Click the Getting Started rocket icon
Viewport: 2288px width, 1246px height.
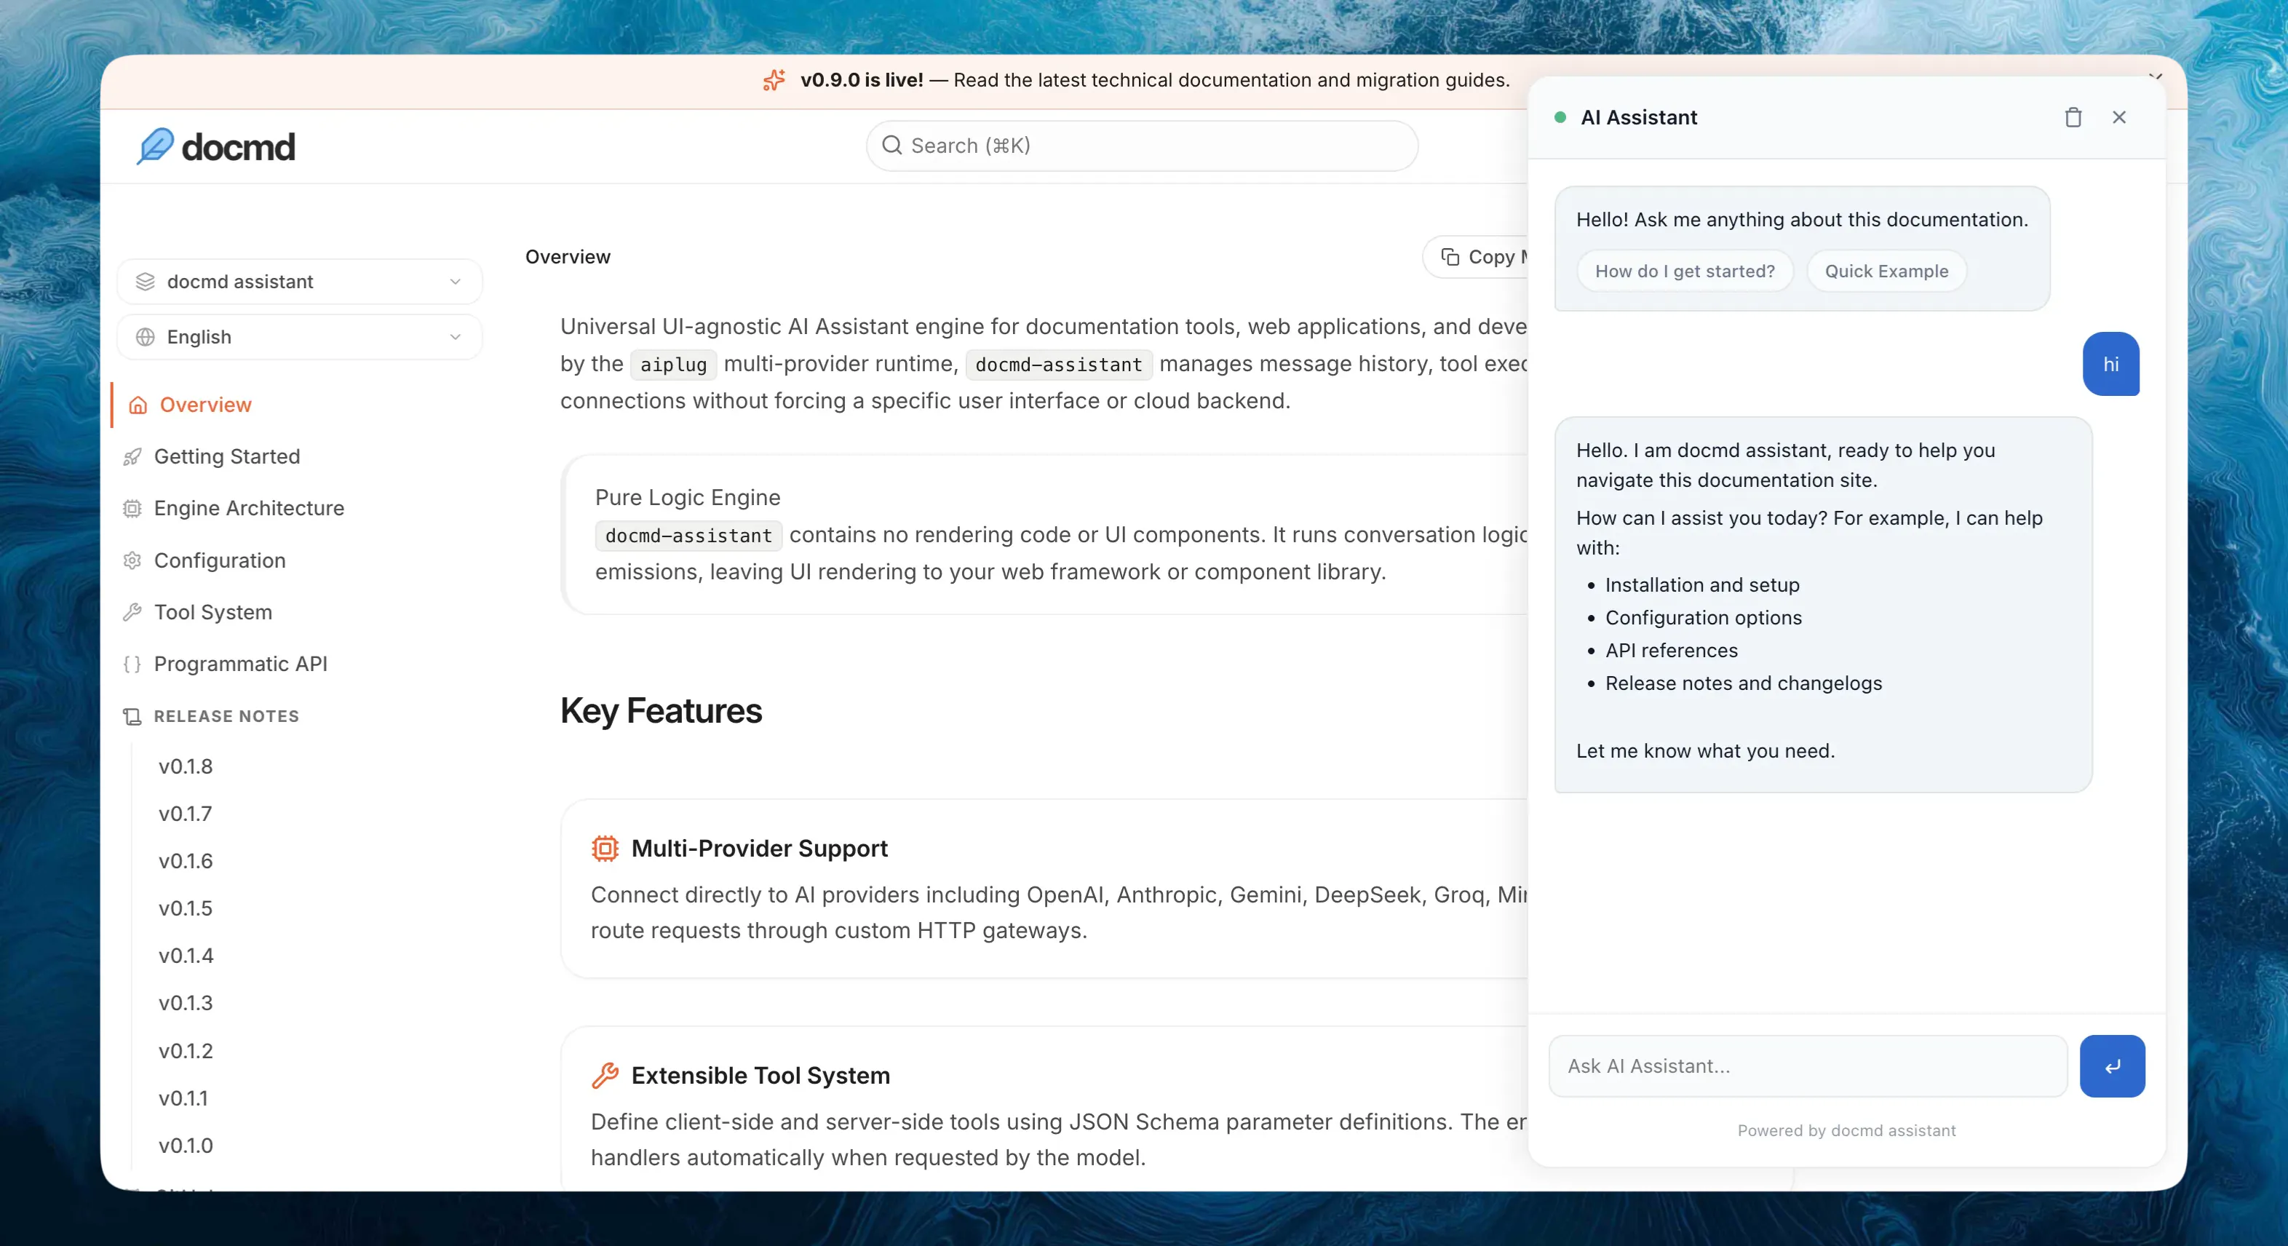[x=132, y=456]
